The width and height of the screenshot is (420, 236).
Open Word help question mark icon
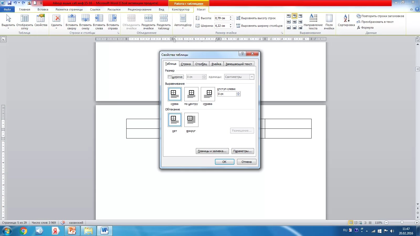[417, 9]
